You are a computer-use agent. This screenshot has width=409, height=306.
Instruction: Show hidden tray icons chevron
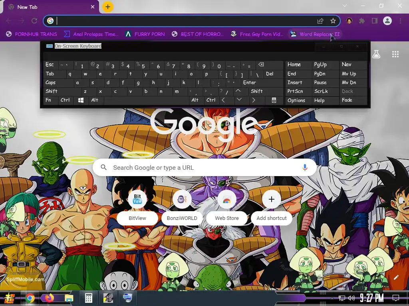point(332,298)
